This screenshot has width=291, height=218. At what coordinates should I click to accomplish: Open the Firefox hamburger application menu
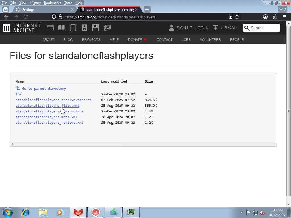tap(285, 17)
